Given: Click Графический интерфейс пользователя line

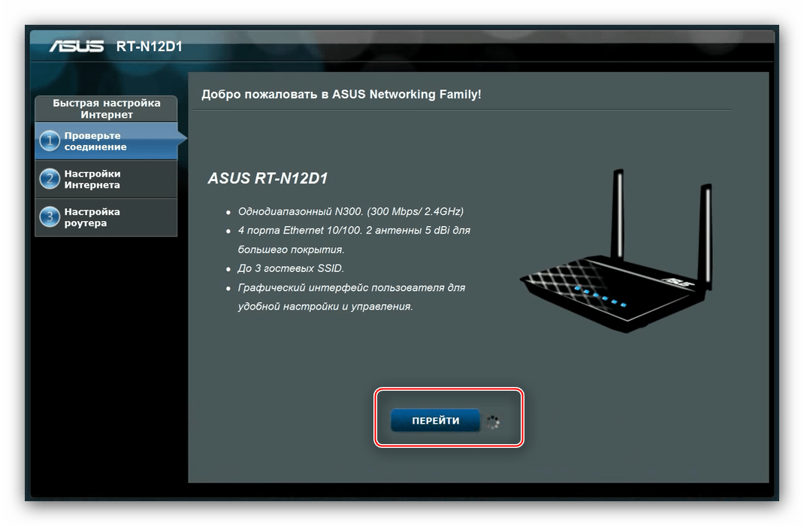Looking at the screenshot, I should pos(351,297).
